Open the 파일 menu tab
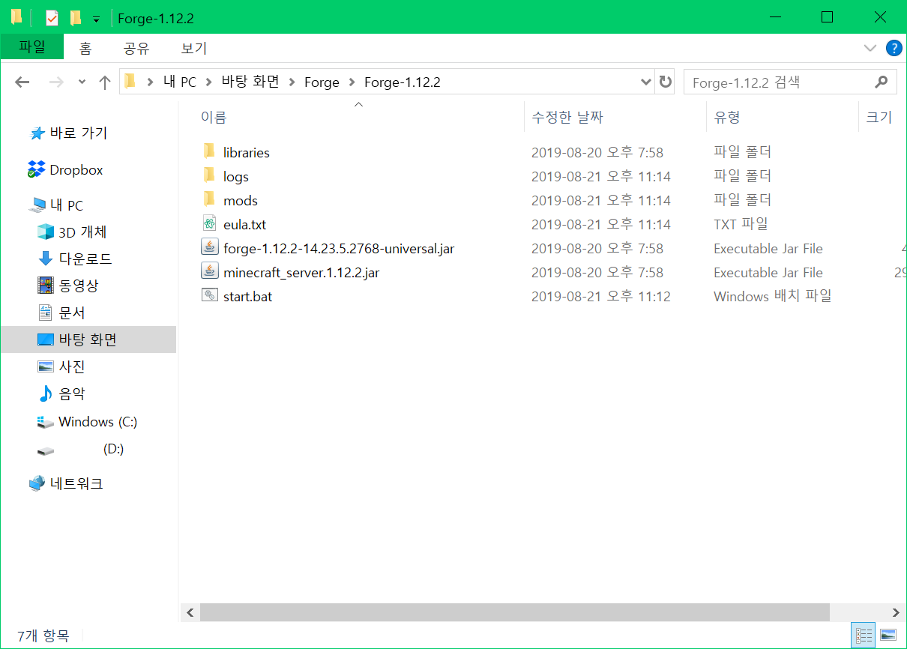907x649 pixels. (x=32, y=46)
